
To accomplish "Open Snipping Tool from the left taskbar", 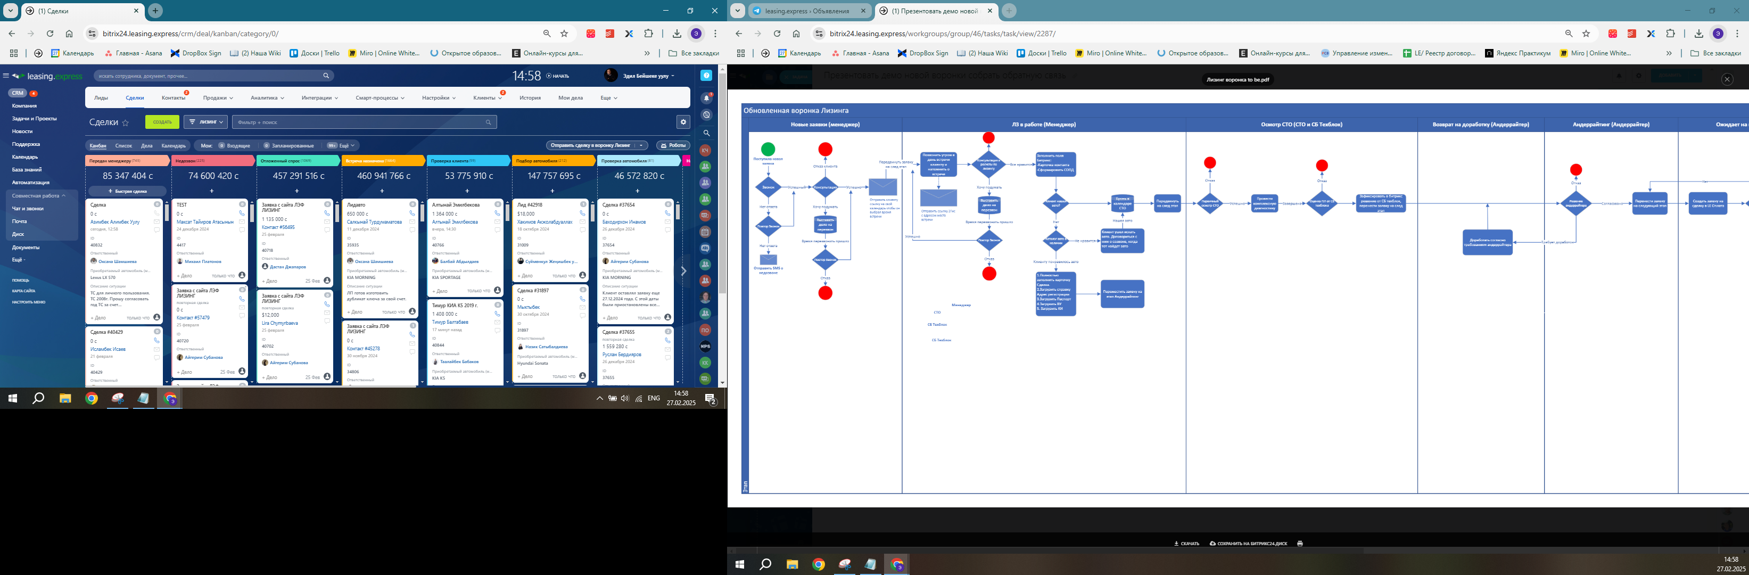I will pos(118,398).
